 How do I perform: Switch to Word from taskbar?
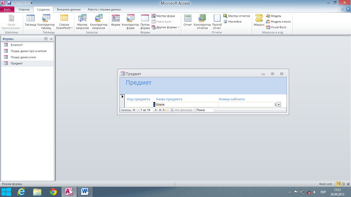(x=85, y=192)
